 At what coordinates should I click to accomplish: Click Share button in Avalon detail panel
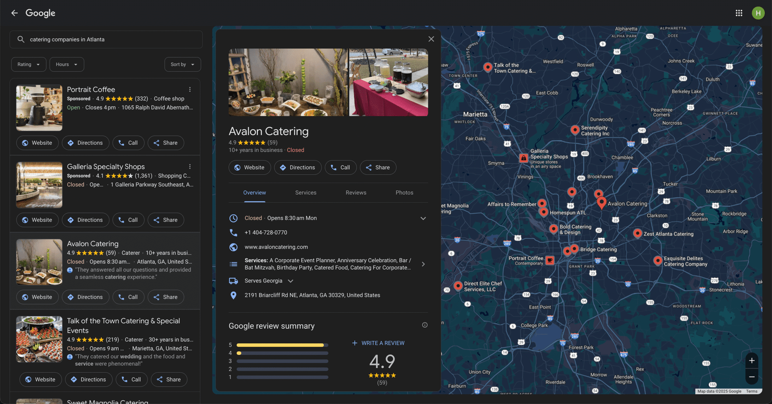378,168
